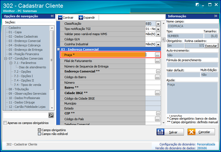Open the CEP ellipsis button
Viewport: 221px width, 152px height.
click(x=158, y=113)
